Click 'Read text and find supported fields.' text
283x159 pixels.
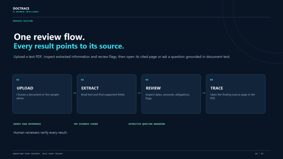tap(103, 94)
